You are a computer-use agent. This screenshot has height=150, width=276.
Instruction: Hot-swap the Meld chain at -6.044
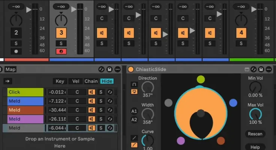pos(110,128)
